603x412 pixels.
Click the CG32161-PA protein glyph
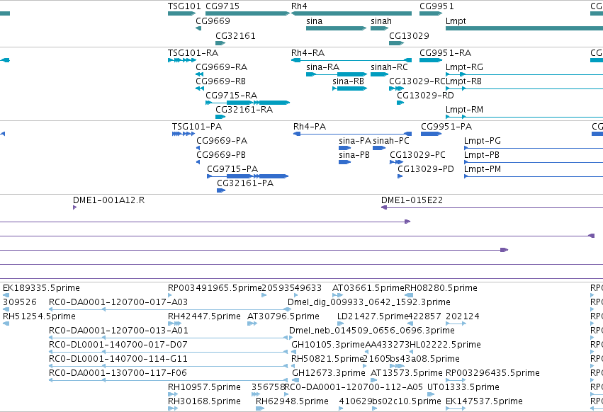coord(221,190)
